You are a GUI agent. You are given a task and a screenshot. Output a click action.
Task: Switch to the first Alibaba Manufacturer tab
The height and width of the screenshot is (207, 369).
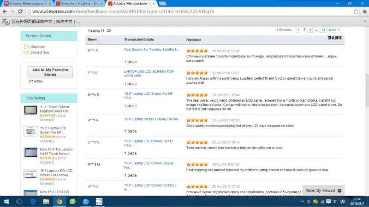point(28,4)
